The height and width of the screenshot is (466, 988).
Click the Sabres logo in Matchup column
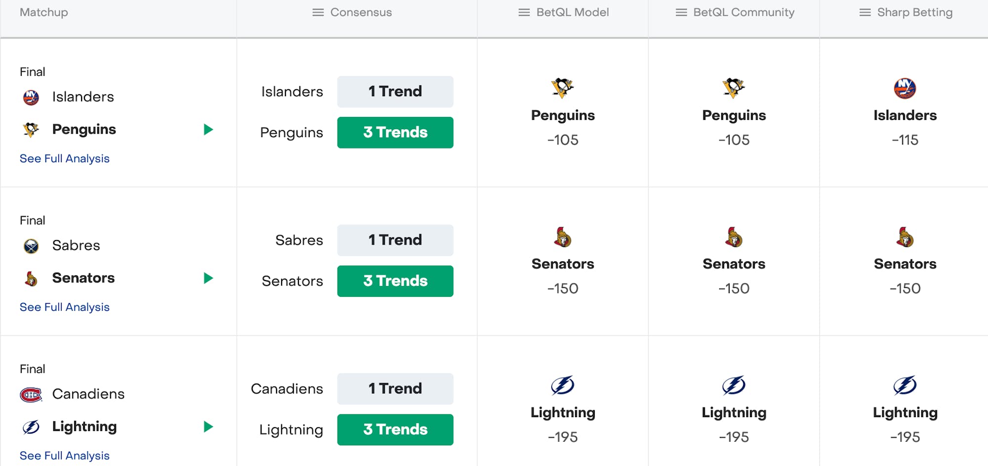pyautogui.click(x=31, y=246)
